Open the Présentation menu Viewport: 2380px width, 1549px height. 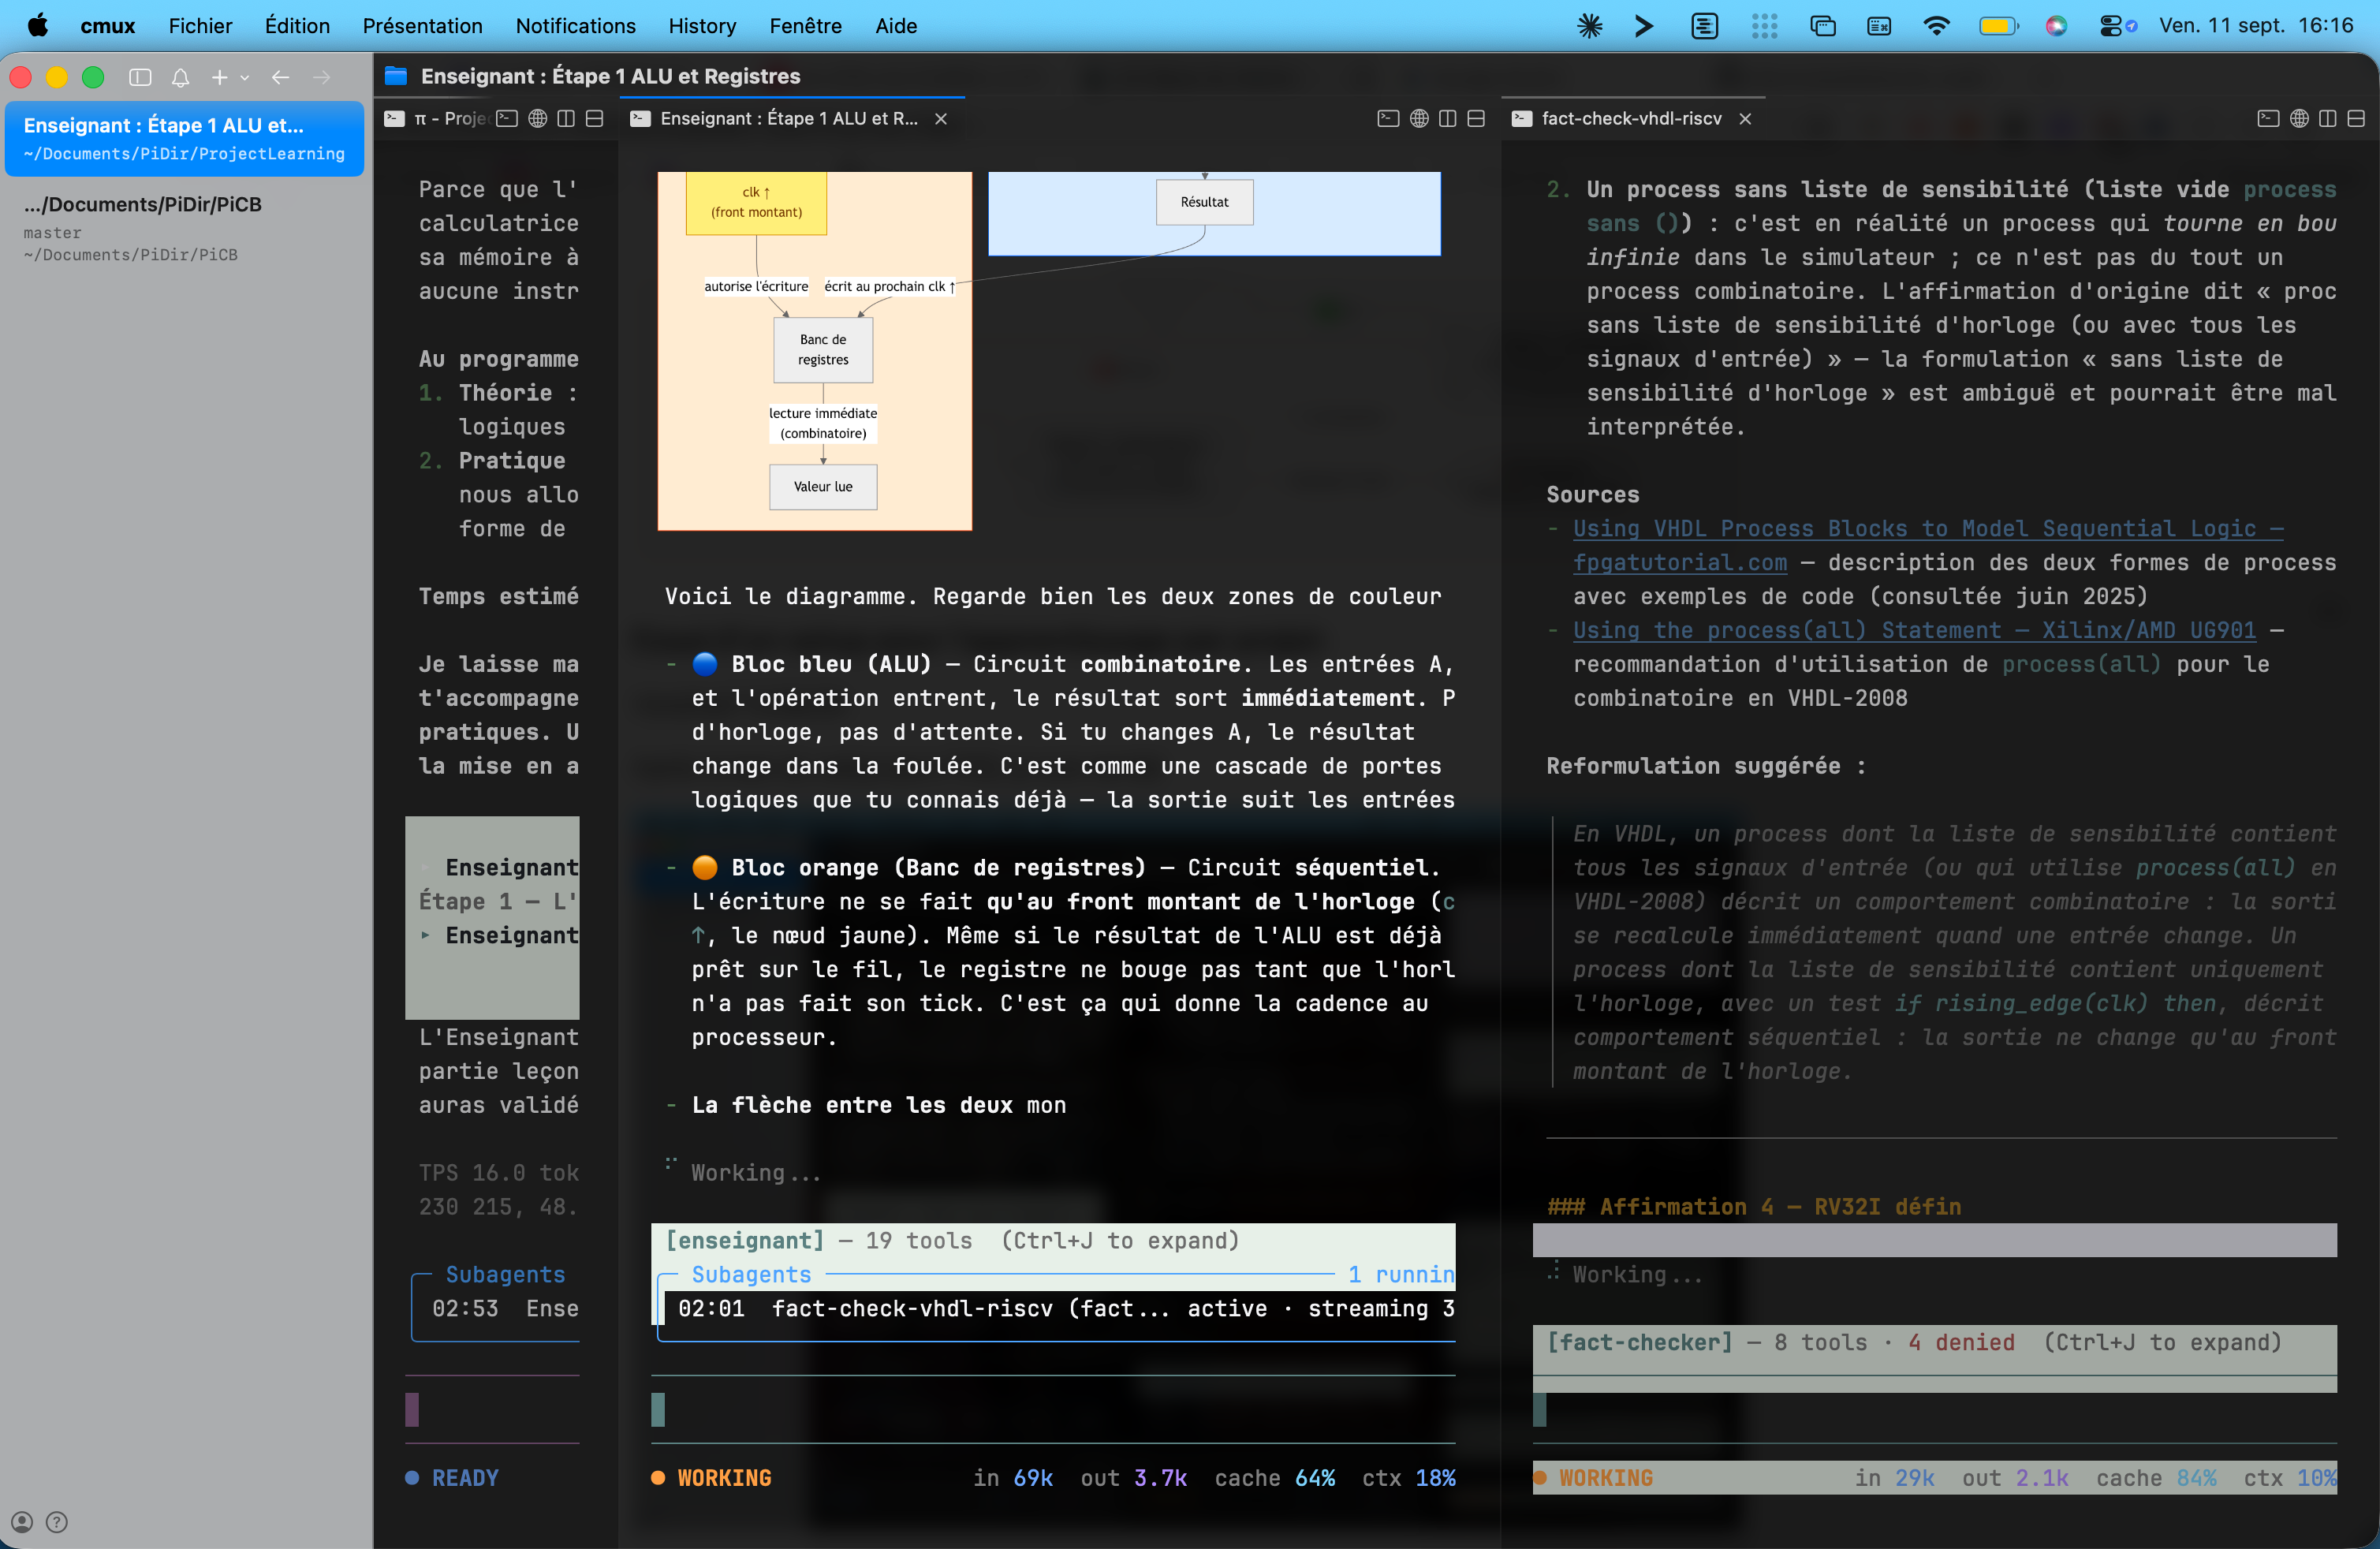(x=422, y=26)
